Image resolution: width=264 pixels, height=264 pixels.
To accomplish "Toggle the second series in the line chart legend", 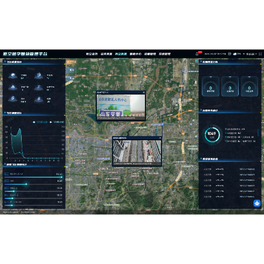I will [57, 122].
